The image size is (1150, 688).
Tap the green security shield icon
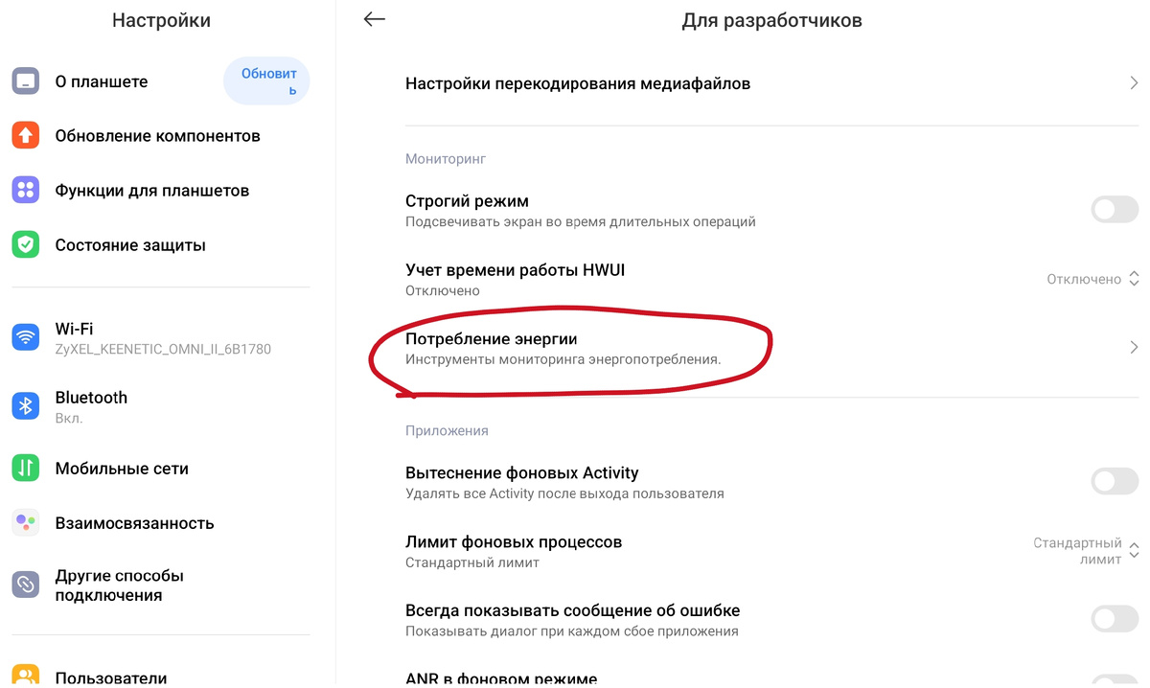point(26,245)
